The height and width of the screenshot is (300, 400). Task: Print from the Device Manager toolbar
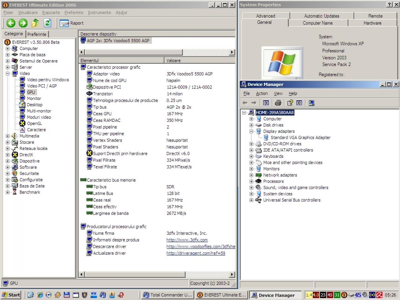coord(278,103)
